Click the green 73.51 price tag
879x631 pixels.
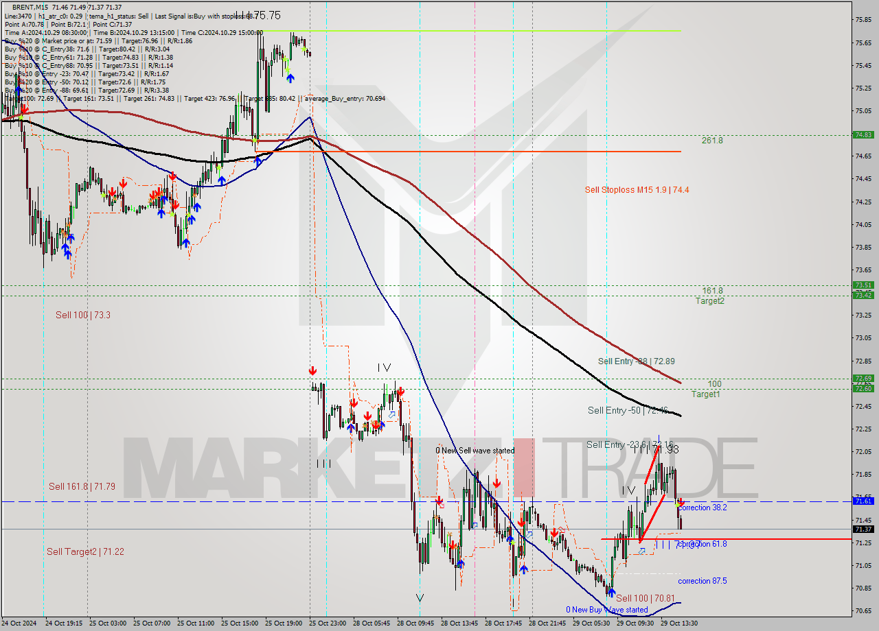(x=863, y=285)
